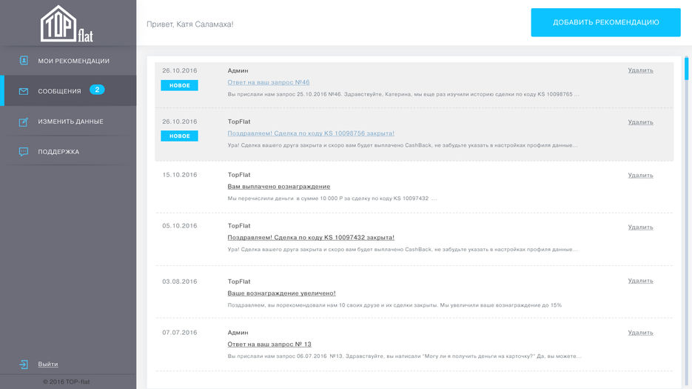The height and width of the screenshot is (389, 692).
Task: Click the greeting Привет, Катя Саламаха!
Action: tap(189, 24)
